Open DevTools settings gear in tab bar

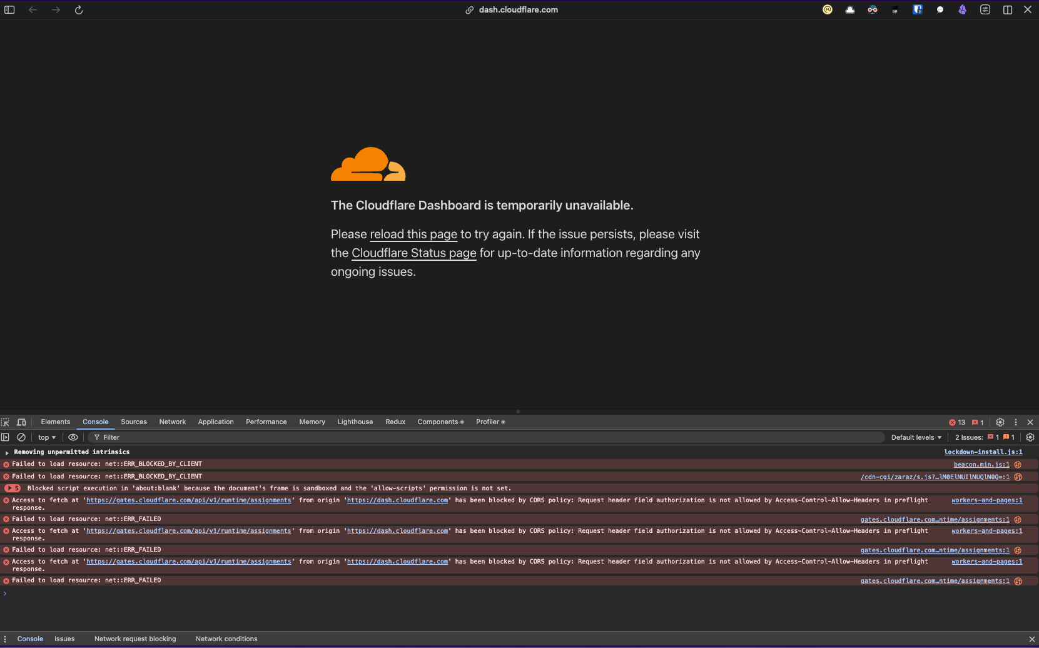(x=1000, y=422)
